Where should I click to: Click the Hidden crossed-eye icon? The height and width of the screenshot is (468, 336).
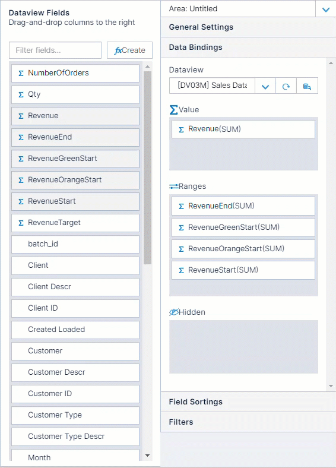[174, 312]
